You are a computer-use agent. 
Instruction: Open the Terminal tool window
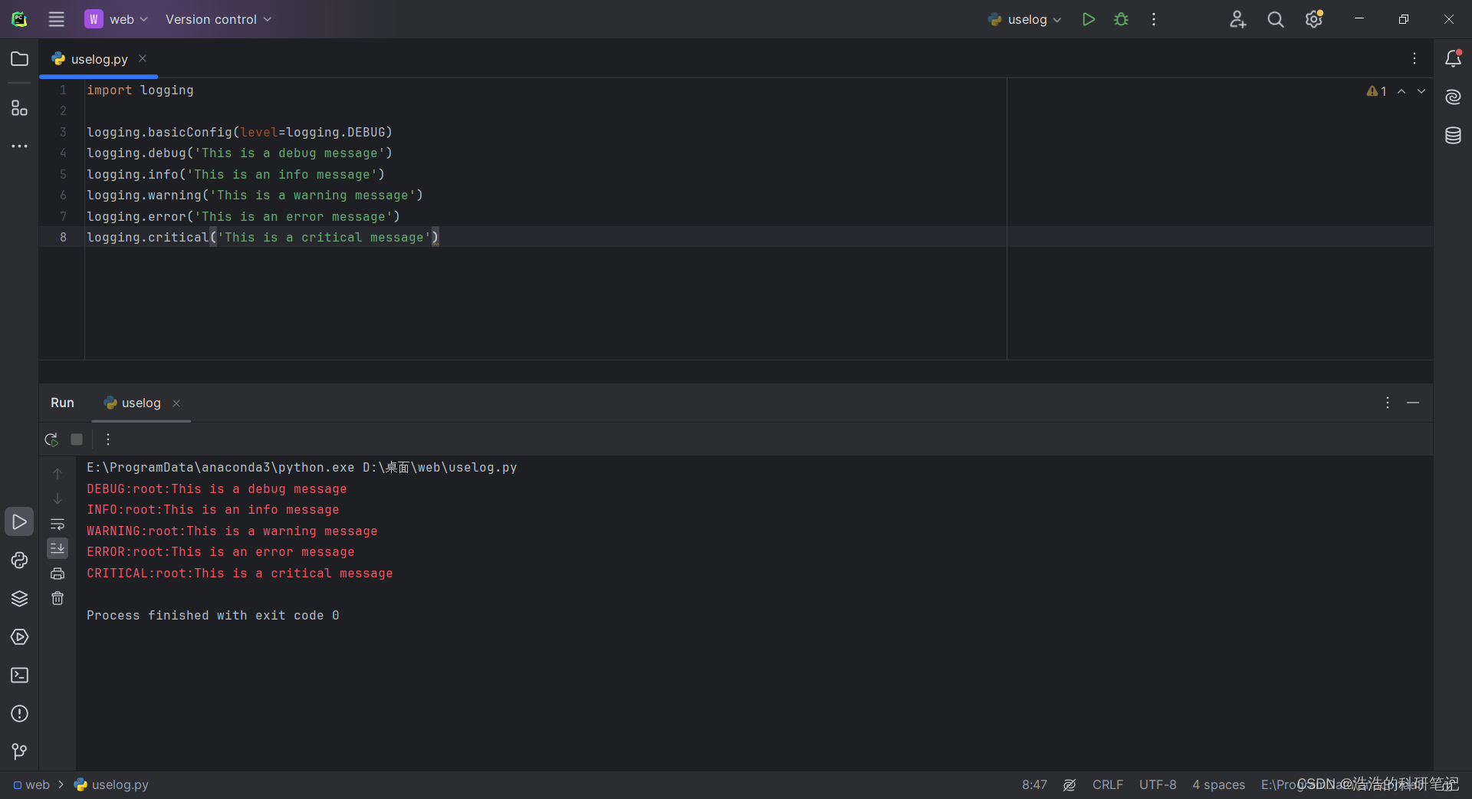tap(19, 676)
